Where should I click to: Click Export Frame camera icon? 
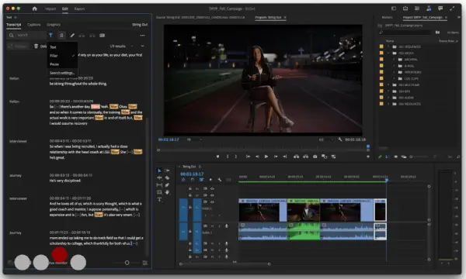point(315,157)
